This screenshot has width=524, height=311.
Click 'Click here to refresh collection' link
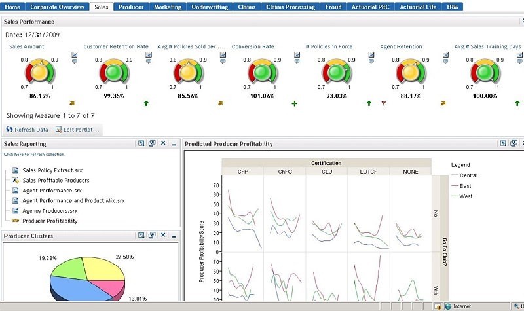click(35, 155)
